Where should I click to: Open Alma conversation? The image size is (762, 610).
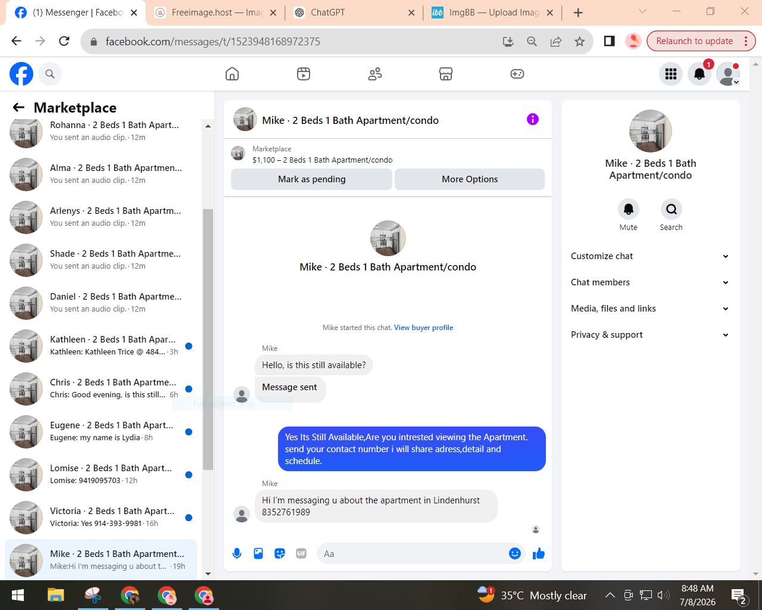click(x=101, y=175)
